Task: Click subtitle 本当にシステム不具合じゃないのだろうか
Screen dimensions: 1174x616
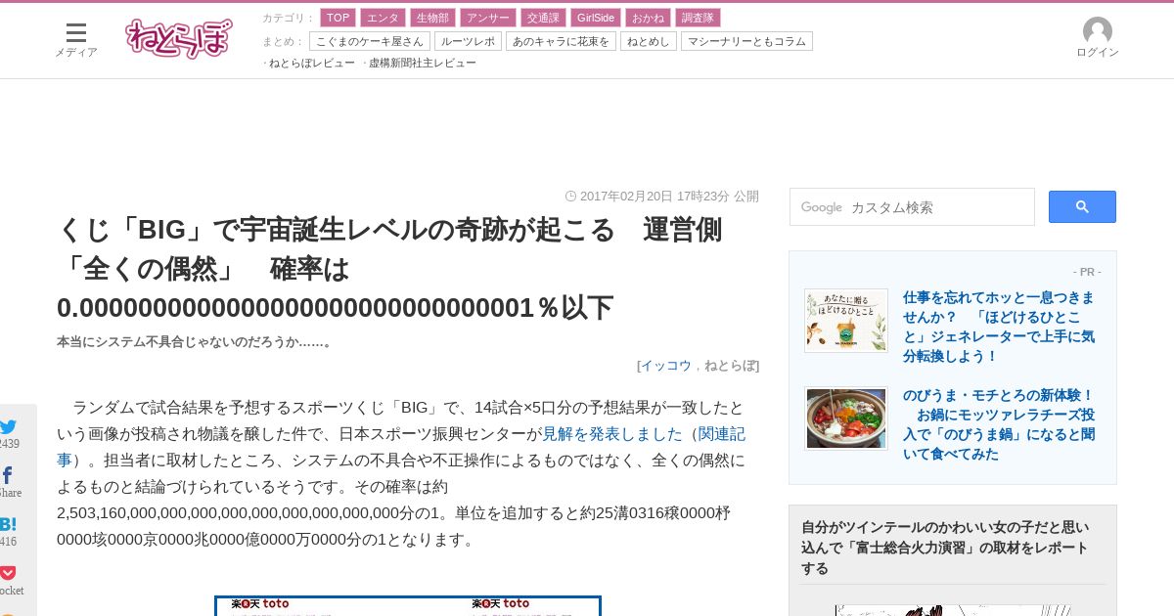Action: point(195,342)
